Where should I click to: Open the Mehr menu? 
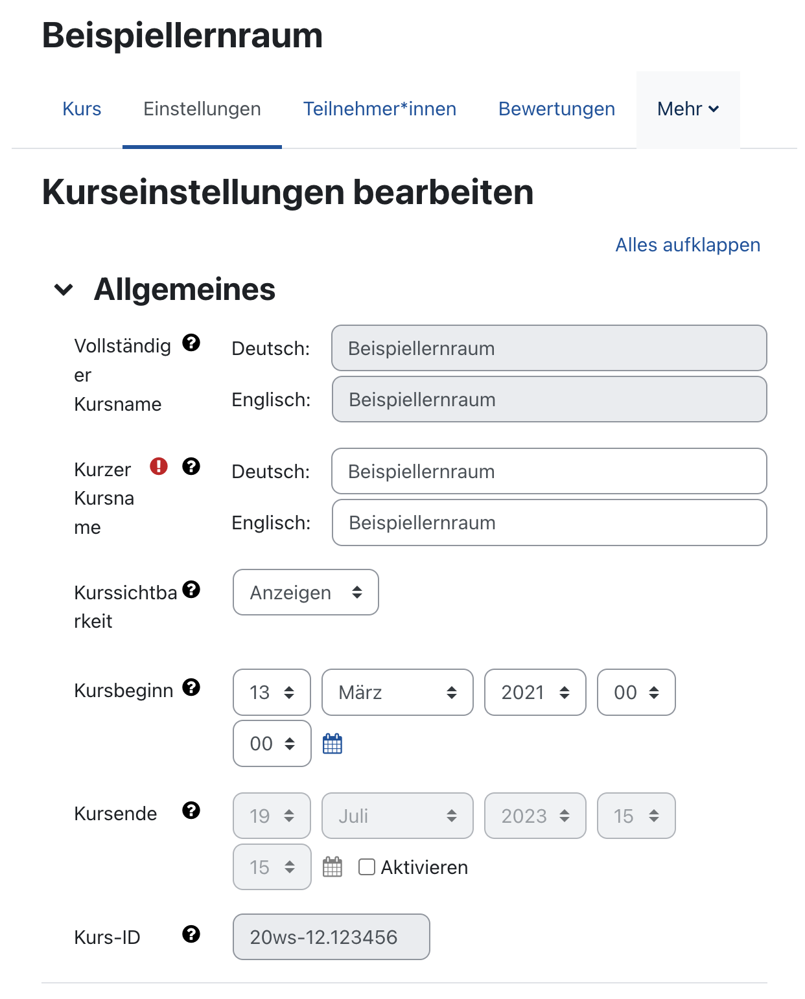point(688,109)
